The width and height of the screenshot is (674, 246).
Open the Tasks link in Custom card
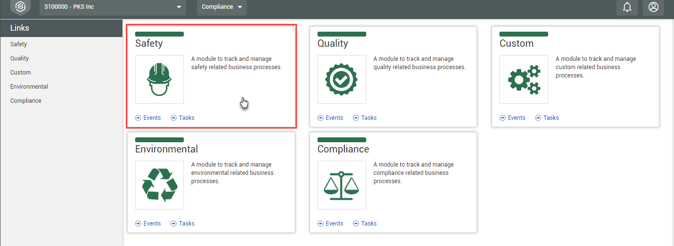[x=552, y=118]
